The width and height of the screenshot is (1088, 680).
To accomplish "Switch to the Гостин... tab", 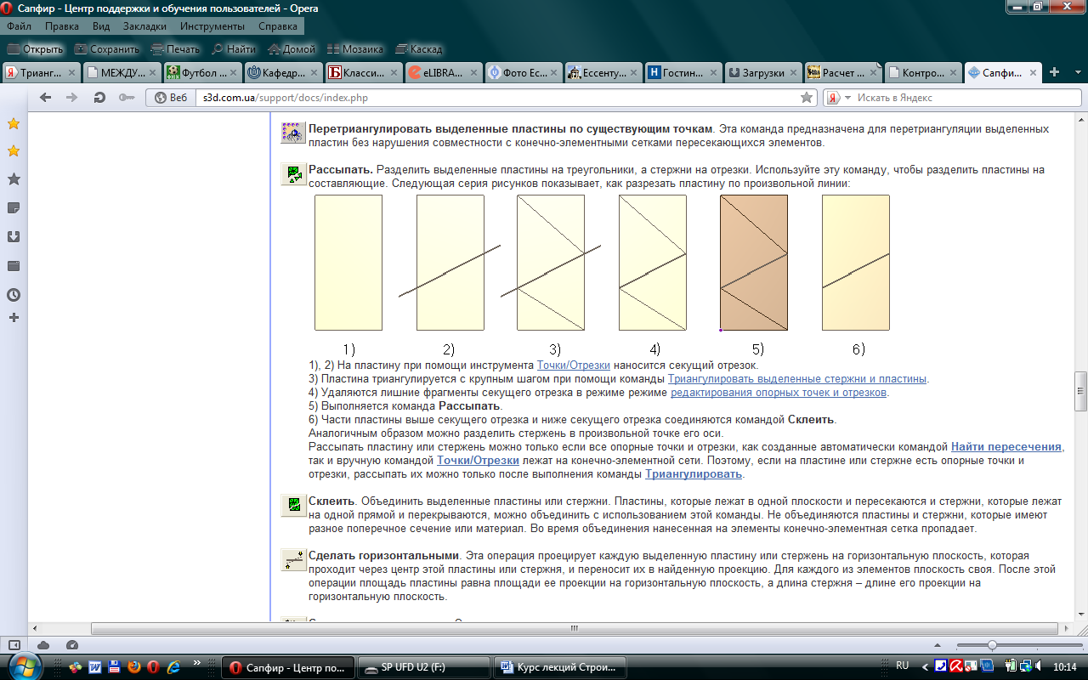I will click(x=683, y=72).
